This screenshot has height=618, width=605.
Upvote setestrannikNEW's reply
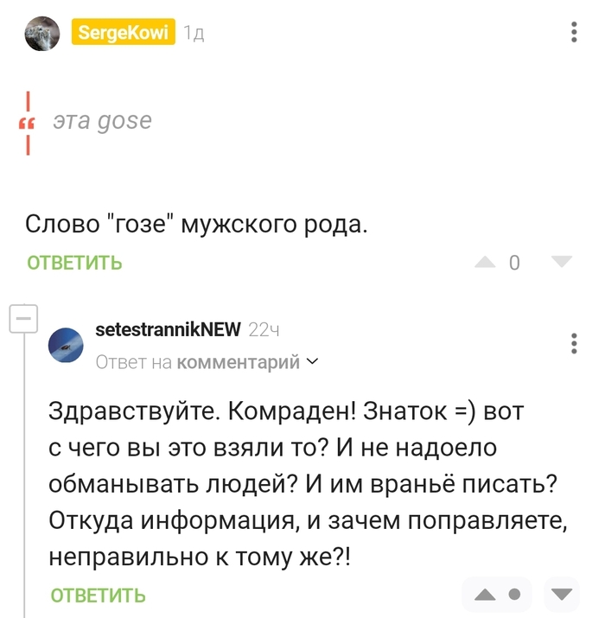pyautogui.click(x=486, y=595)
